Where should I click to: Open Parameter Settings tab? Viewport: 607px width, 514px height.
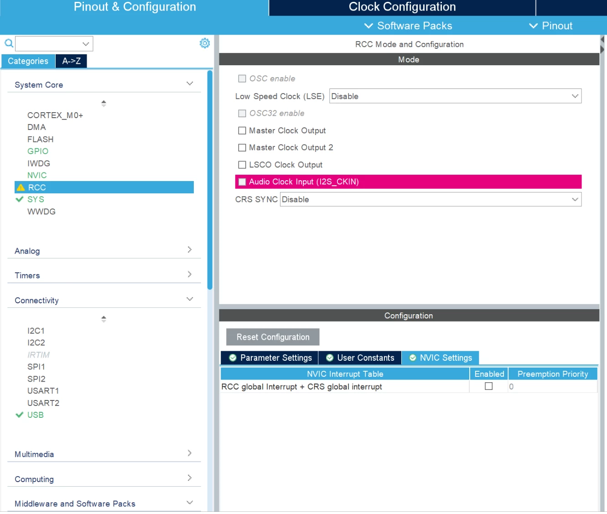pos(270,358)
